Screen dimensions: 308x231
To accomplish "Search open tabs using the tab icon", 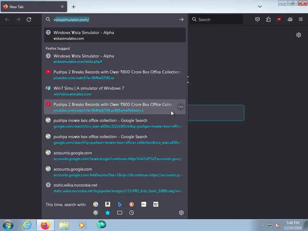I will pyautogui.click(x=120, y=213).
